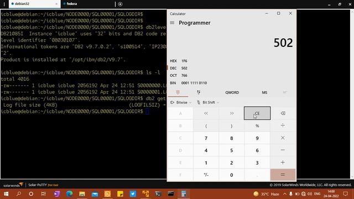Screen dimensions: 354x199
Task: Select the OCT 766 radix row
Action: tap(231, 75)
